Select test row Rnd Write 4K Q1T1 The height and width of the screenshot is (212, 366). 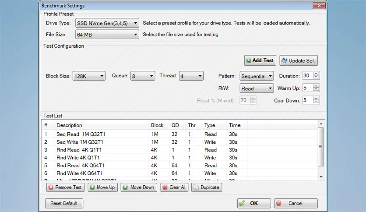point(180,158)
